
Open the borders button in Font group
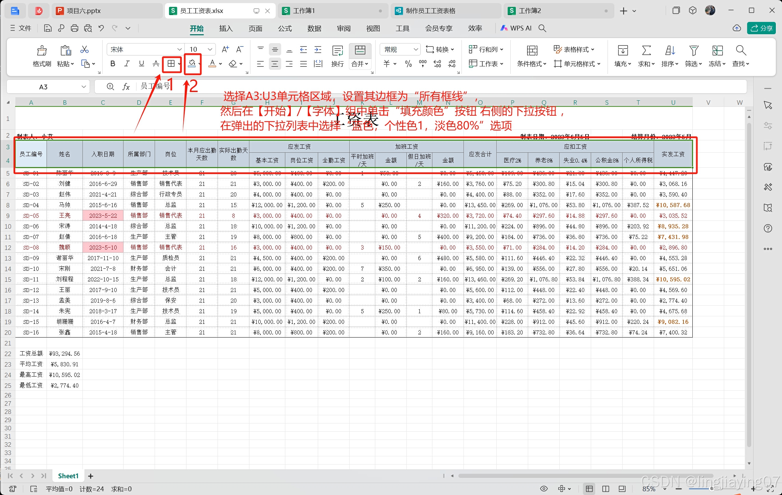tap(171, 64)
